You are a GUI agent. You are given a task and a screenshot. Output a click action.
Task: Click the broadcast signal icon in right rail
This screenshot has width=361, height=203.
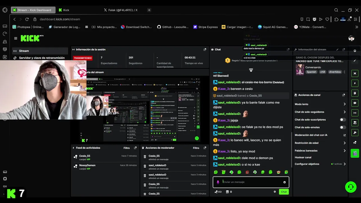[x=355, y=113]
